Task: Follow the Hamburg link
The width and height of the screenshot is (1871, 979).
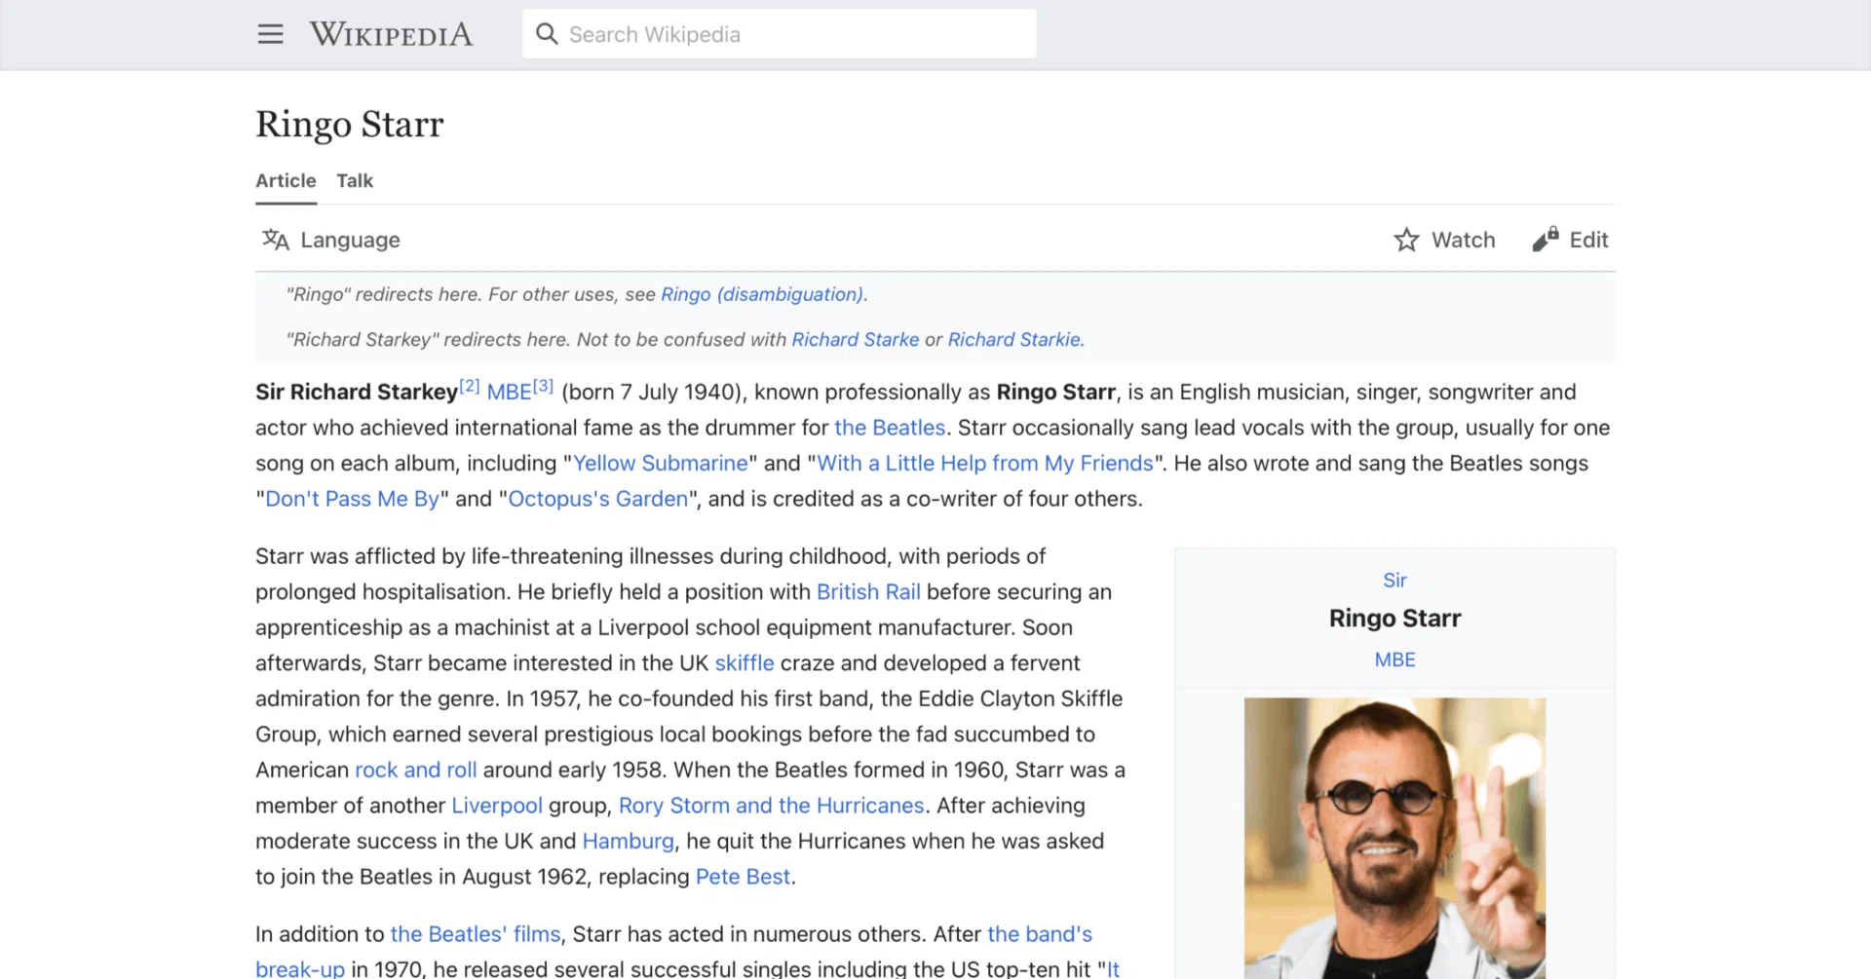Action: coord(628,841)
